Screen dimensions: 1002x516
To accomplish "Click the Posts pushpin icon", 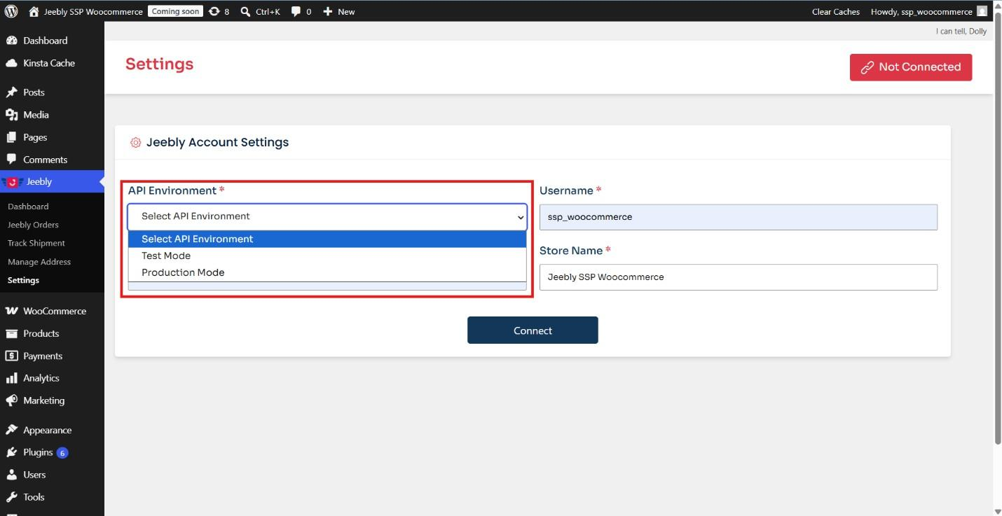I will (11, 92).
